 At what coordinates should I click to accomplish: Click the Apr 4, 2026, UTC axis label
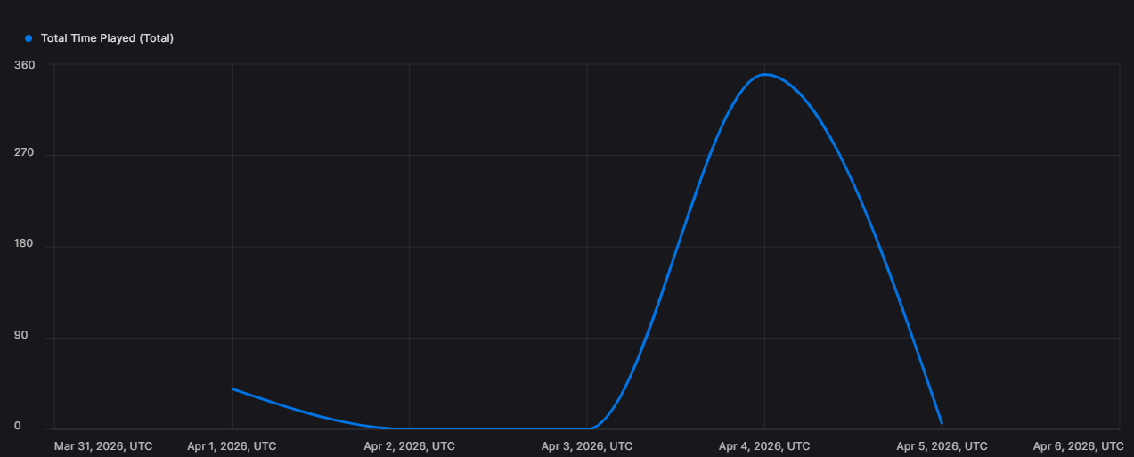click(x=764, y=445)
